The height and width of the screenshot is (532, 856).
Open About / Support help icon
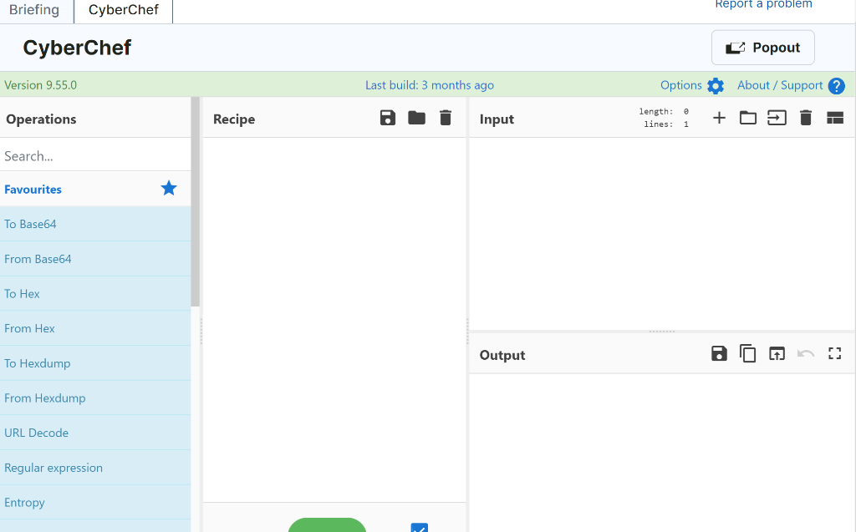pos(836,86)
